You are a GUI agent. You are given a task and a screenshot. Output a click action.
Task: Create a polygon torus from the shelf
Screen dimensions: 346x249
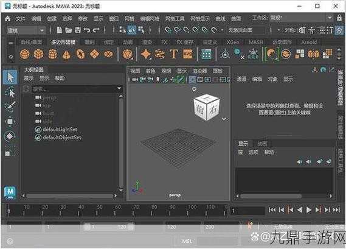coord(80,54)
